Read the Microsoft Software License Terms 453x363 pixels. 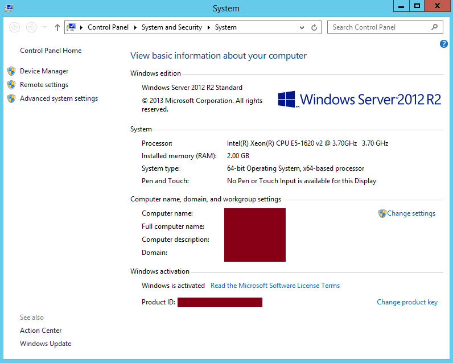(275, 286)
